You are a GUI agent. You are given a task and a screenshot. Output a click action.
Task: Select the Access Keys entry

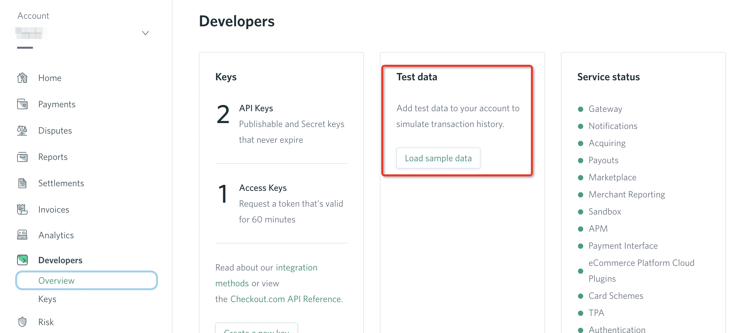click(263, 188)
